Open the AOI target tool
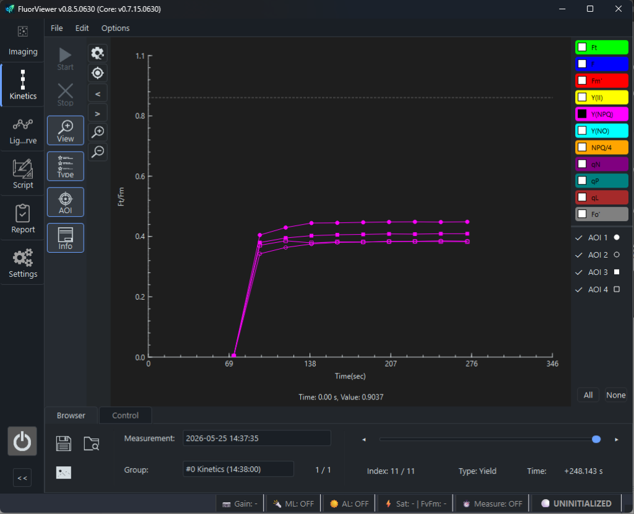 point(65,202)
